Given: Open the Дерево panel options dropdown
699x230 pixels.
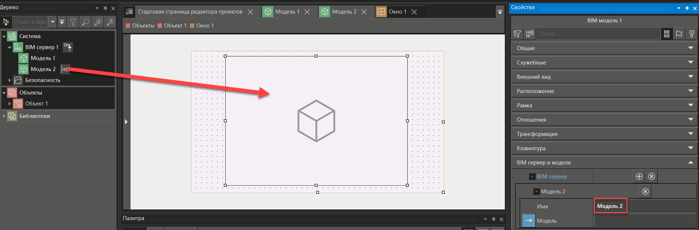Looking at the screenshot, I should point(97,8).
